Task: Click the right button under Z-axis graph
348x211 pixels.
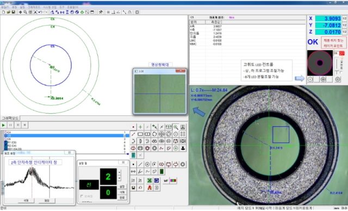Action: point(47,200)
